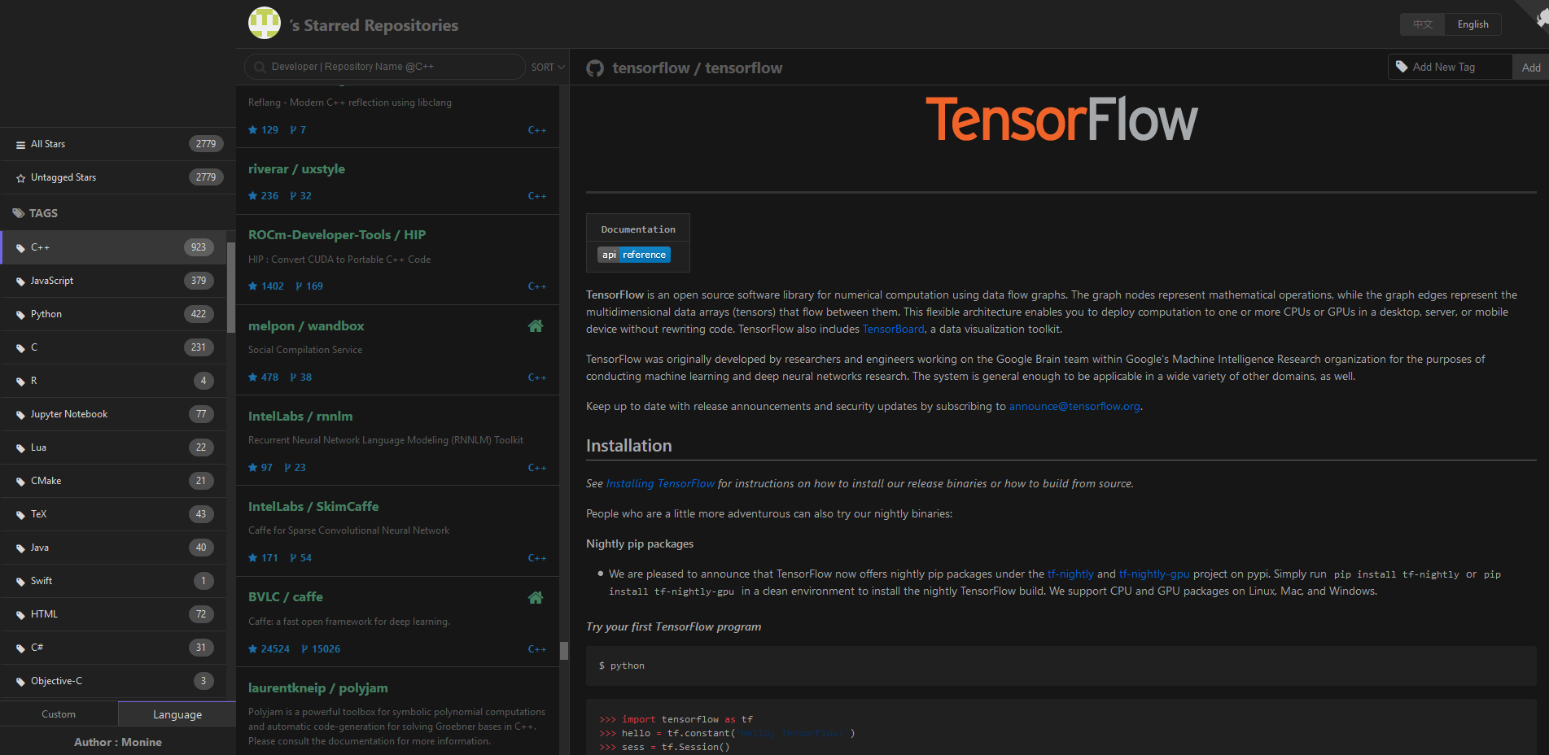Focus the Developer | Repository Name search field
This screenshot has height=755, width=1549.
[x=385, y=67]
